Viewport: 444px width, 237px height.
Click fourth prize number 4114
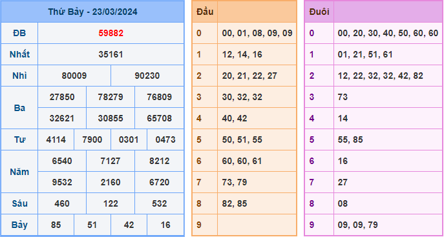click(x=56, y=139)
